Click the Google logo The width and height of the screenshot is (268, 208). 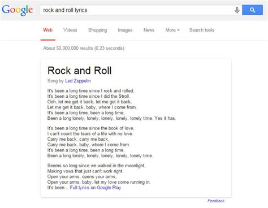(x=18, y=10)
